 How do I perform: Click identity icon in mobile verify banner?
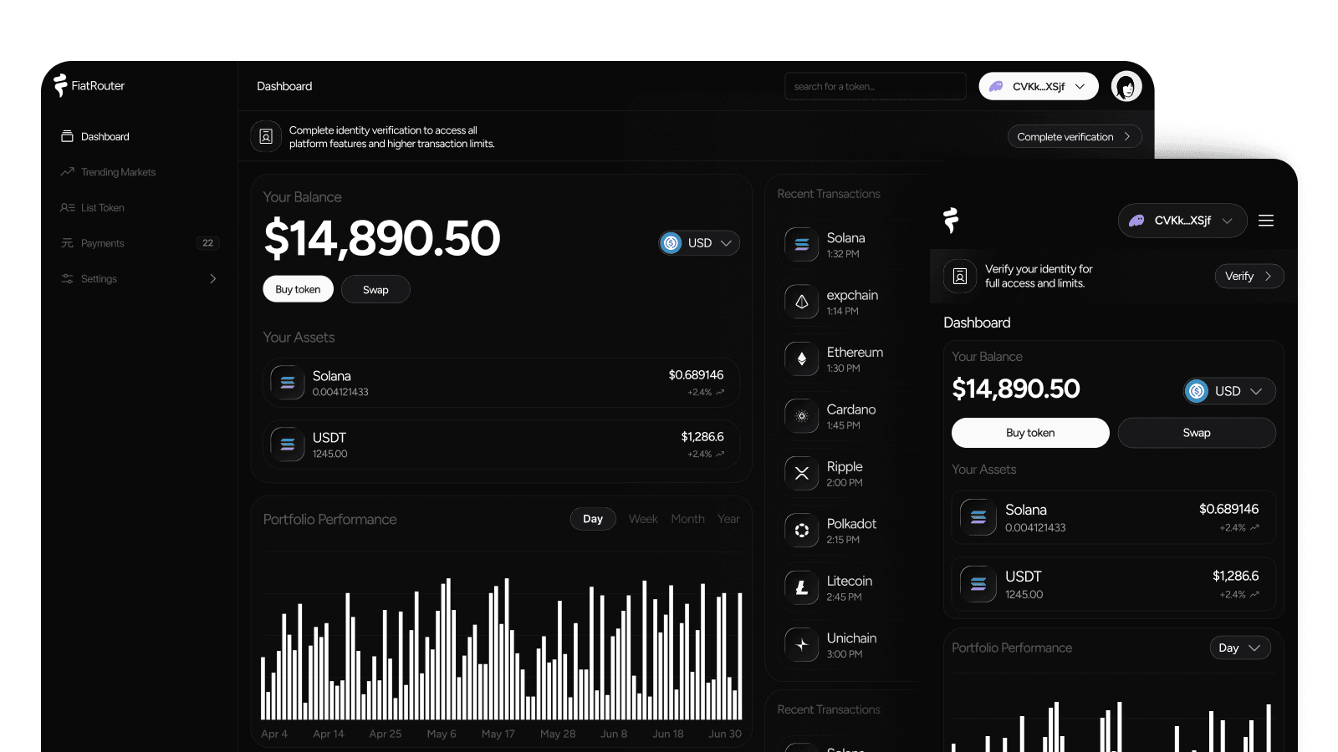point(960,276)
